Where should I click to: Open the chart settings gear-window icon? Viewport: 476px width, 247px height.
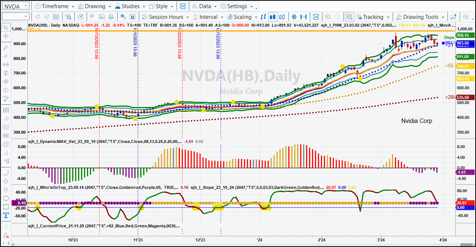click(x=133, y=17)
